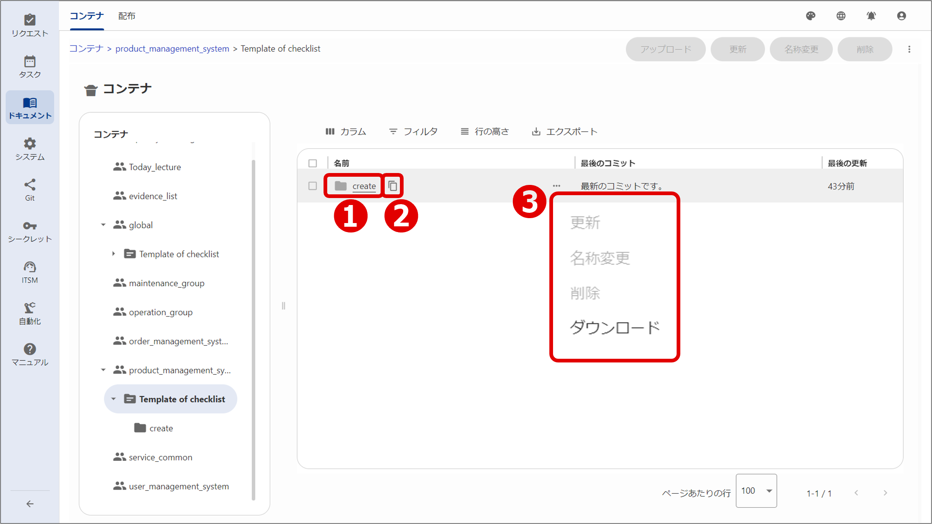Screen dimensions: 932x524
Task: Copy the path of the create folder
Action: (393, 185)
